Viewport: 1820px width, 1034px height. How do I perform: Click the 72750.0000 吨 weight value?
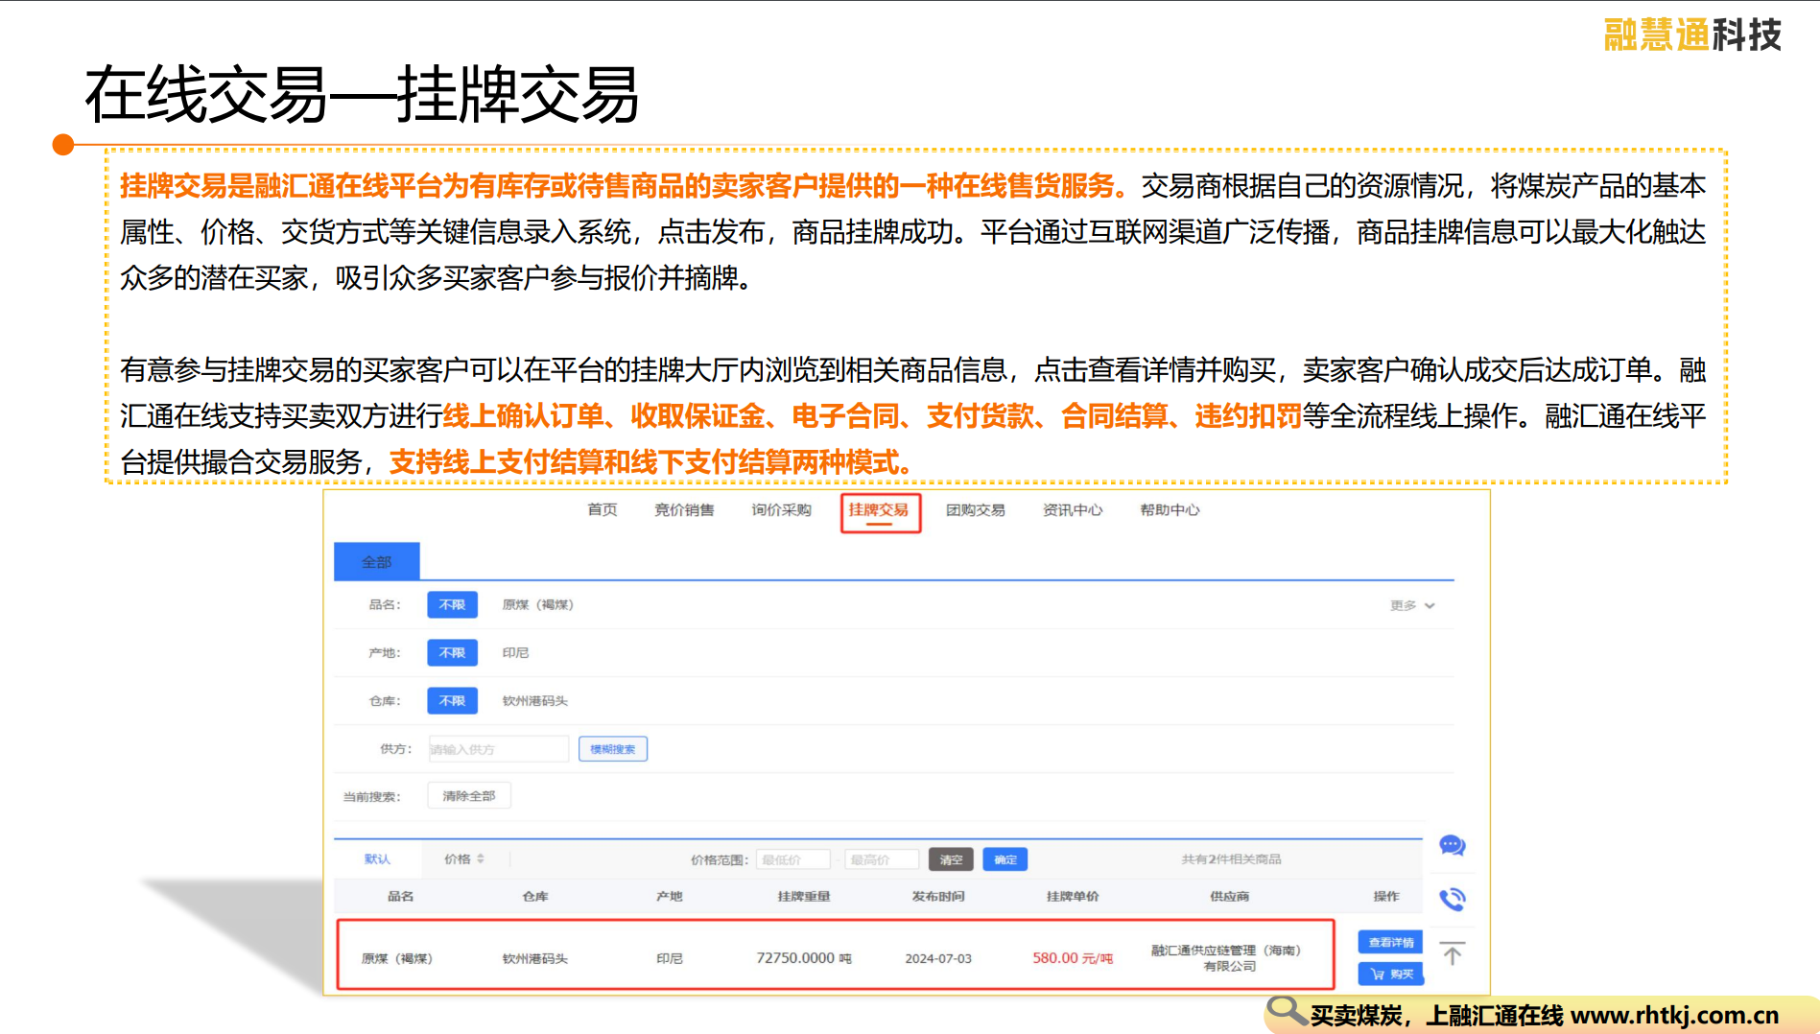coord(803,957)
